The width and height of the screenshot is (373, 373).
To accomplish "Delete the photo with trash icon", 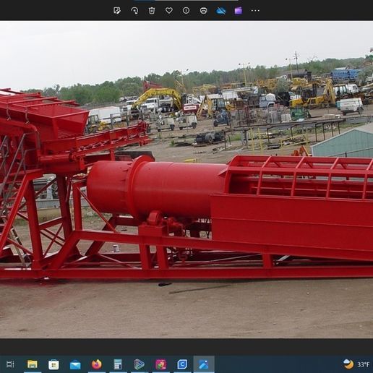I will pos(152,11).
